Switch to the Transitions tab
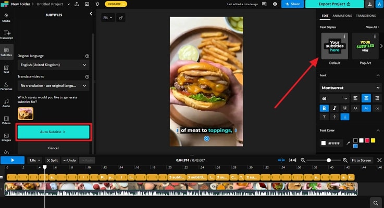 point(369,16)
